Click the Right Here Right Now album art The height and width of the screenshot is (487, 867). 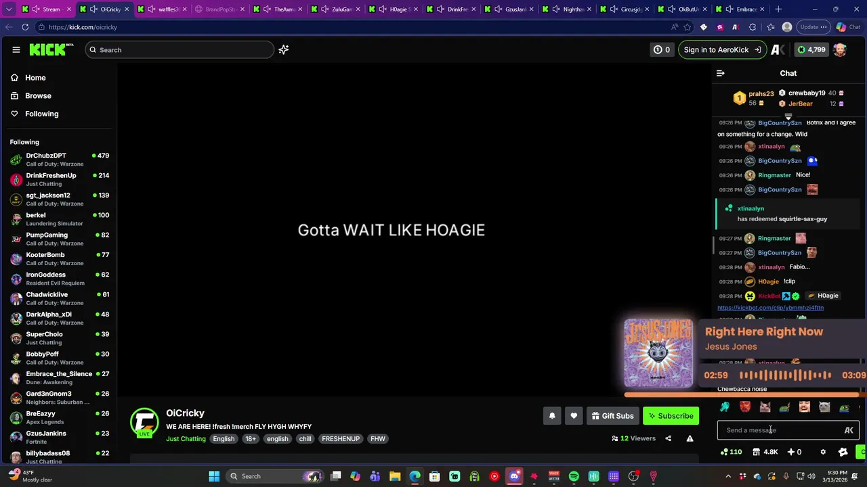coord(658,353)
